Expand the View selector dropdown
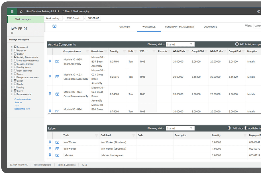This screenshot has width=261, height=175. click(x=257, y=26)
